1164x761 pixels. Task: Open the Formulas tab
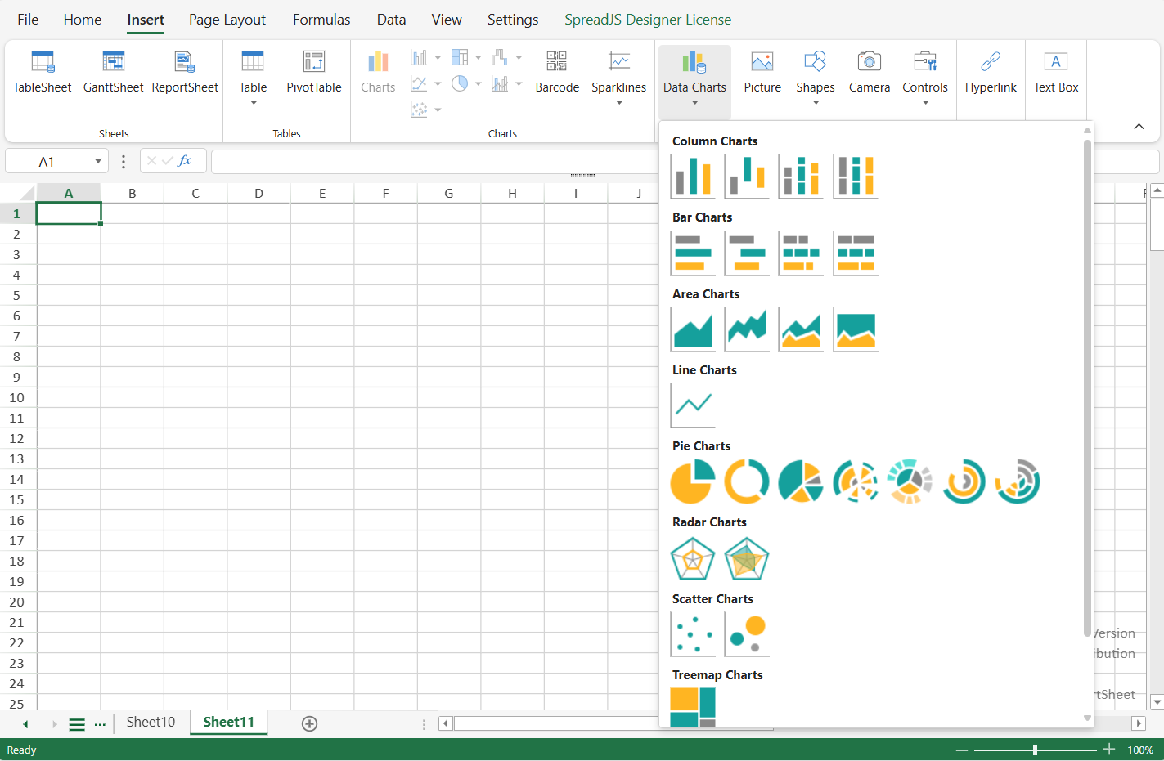click(321, 20)
